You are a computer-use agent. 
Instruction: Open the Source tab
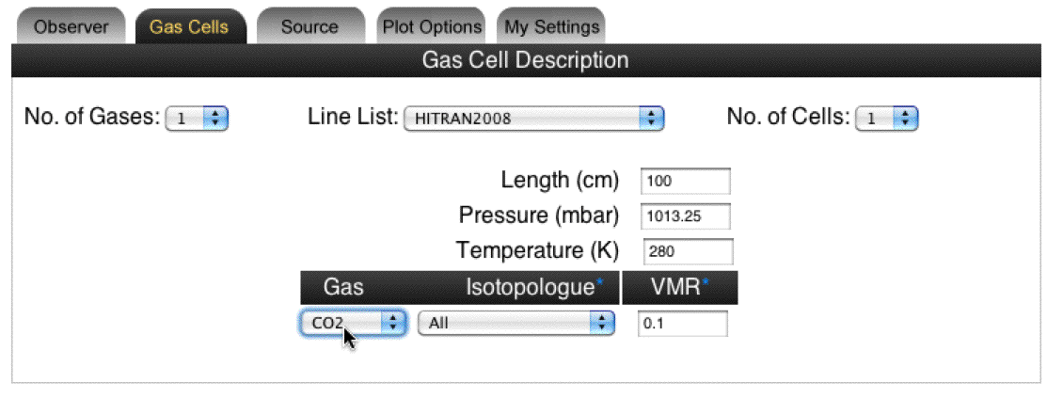309,26
